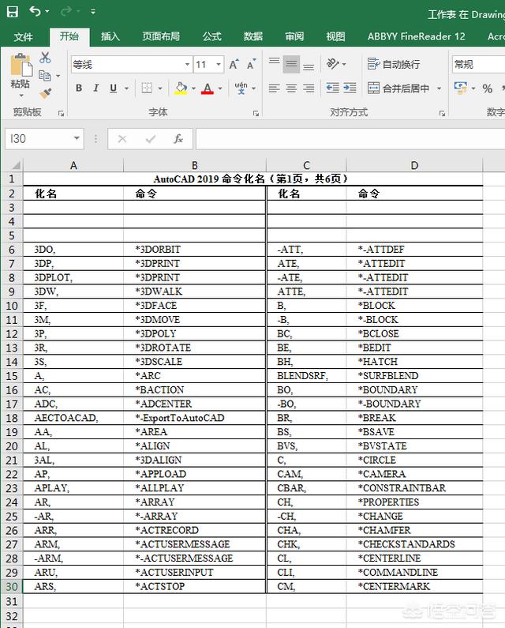This screenshot has width=505, height=628.
Task: Click 合并后居中 merge and center
Action: tap(398, 88)
